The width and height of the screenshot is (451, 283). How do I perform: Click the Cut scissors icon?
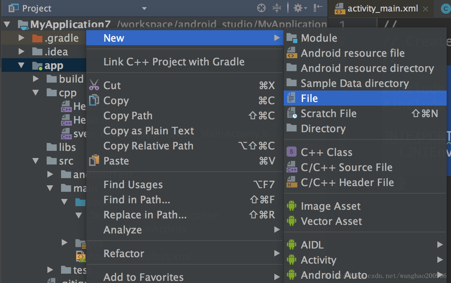pos(94,85)
